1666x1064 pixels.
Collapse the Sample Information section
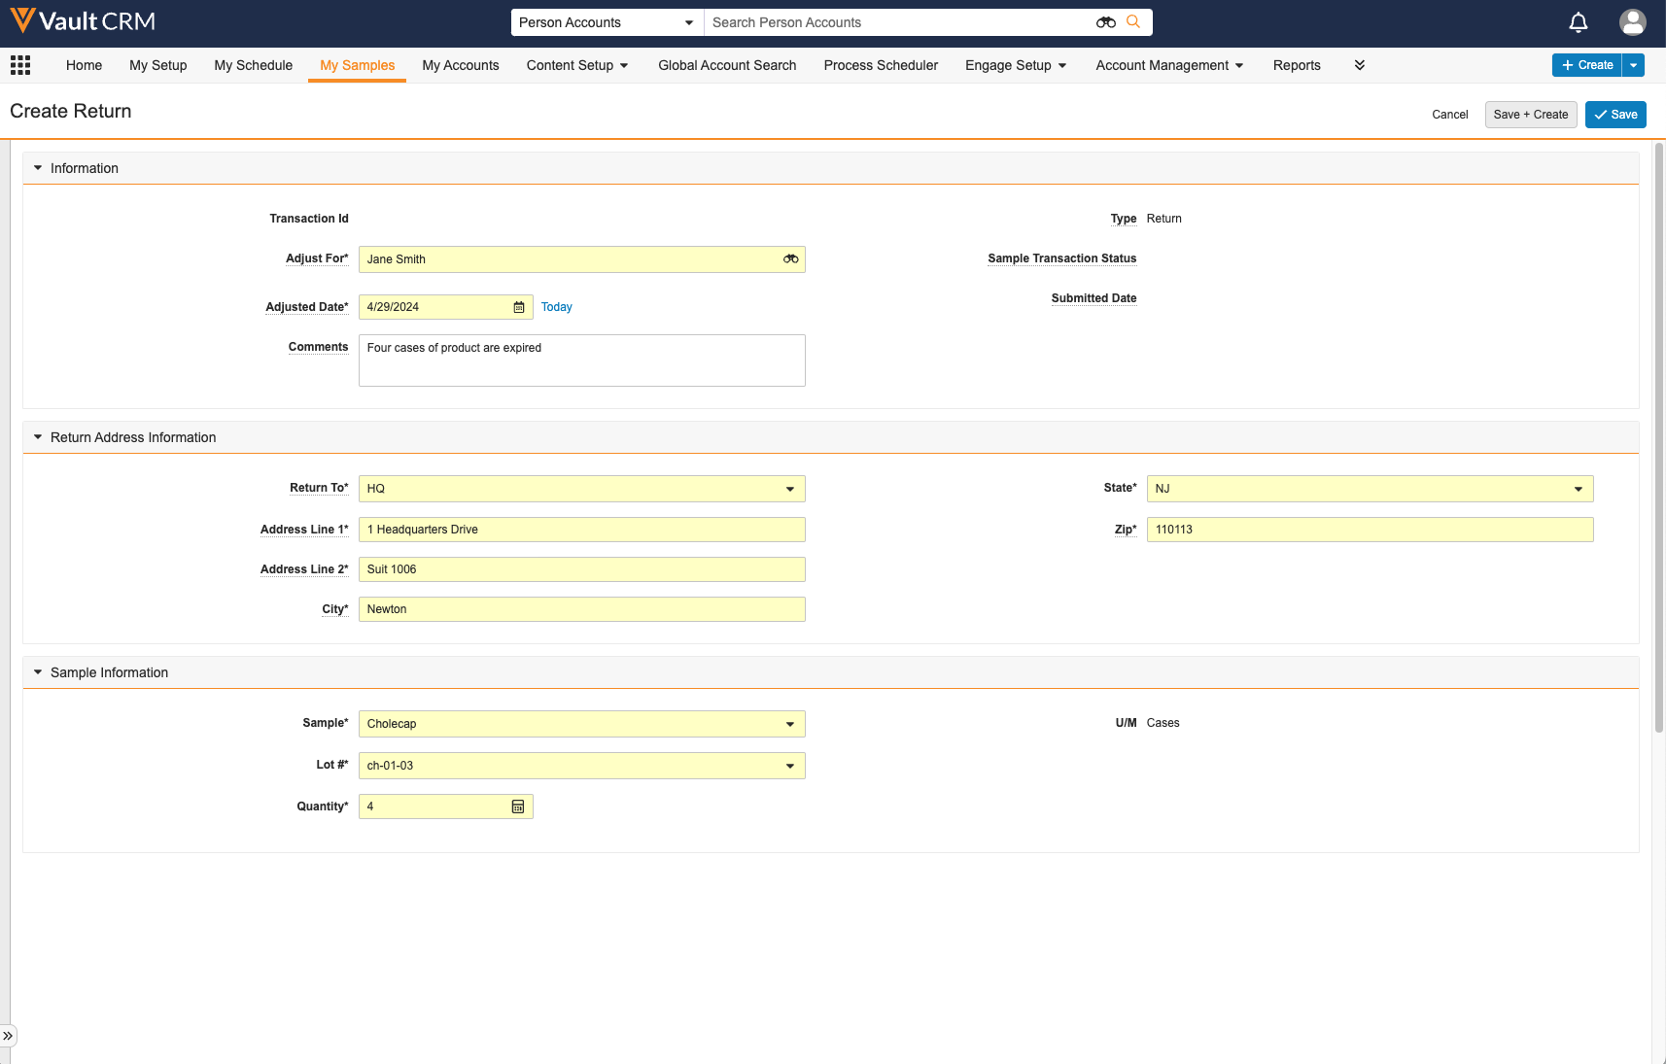38,672
